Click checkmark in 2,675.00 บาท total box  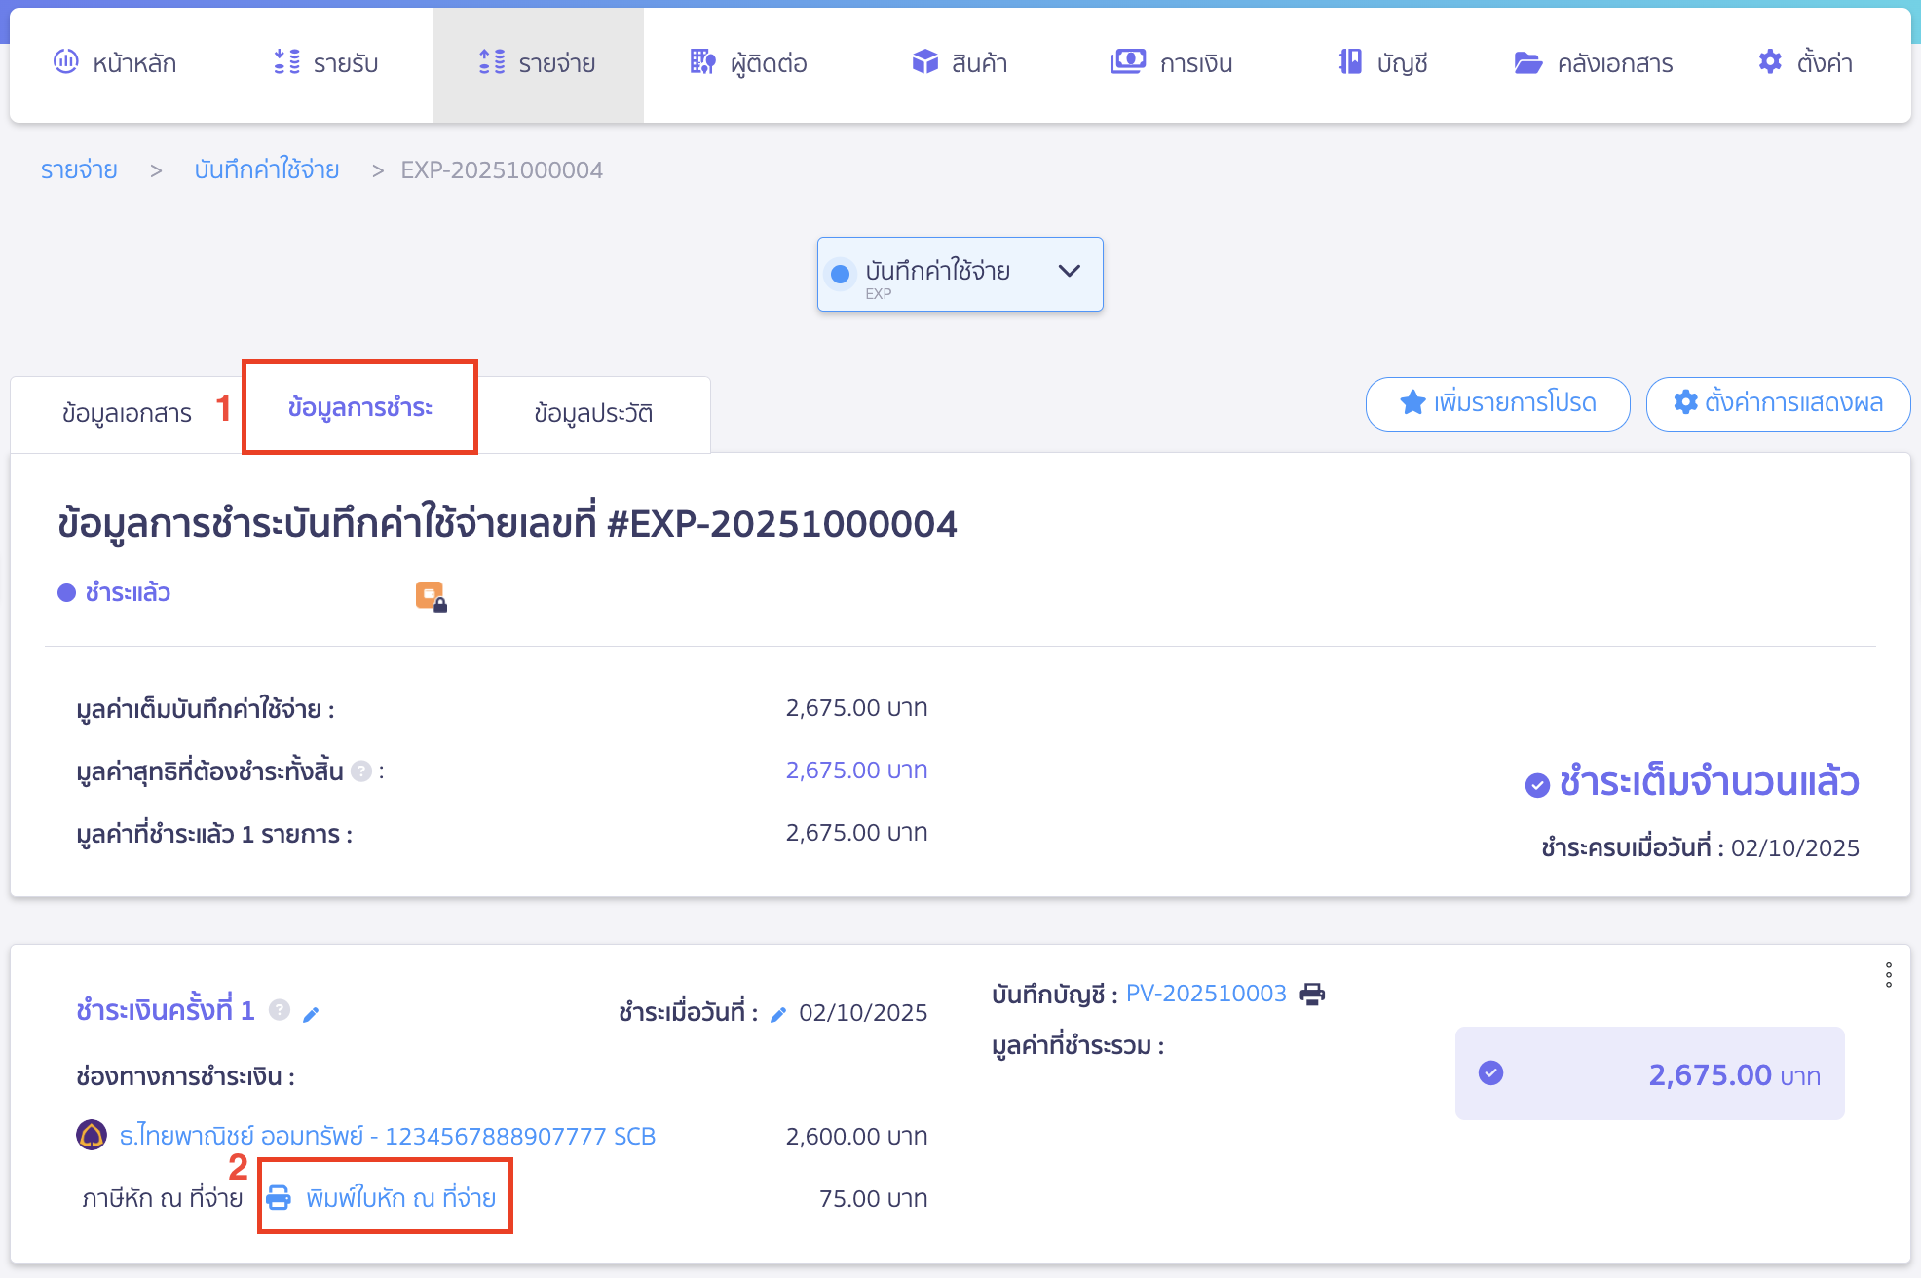1490,1073
